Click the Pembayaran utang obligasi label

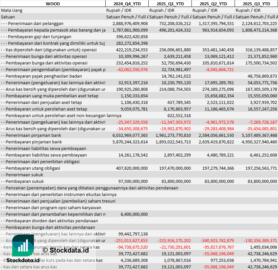tap(33, 168)
